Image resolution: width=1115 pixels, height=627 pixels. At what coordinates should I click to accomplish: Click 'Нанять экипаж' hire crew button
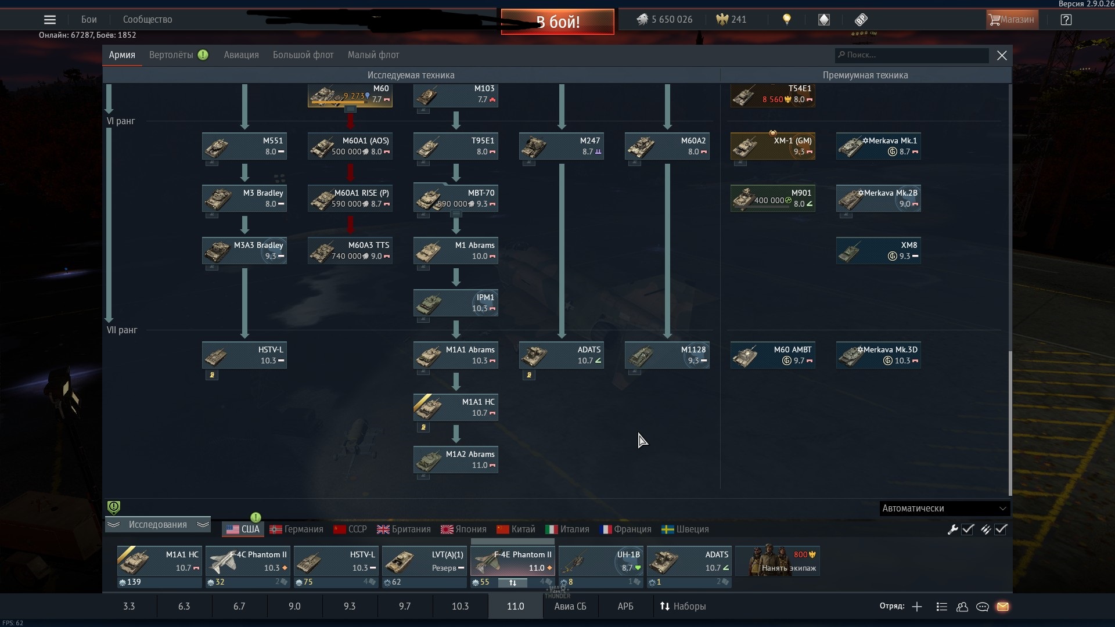coord(778,561)
